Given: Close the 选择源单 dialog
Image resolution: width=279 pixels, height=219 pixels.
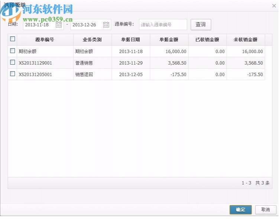Looking at the screenshot, I should [274, 6].
